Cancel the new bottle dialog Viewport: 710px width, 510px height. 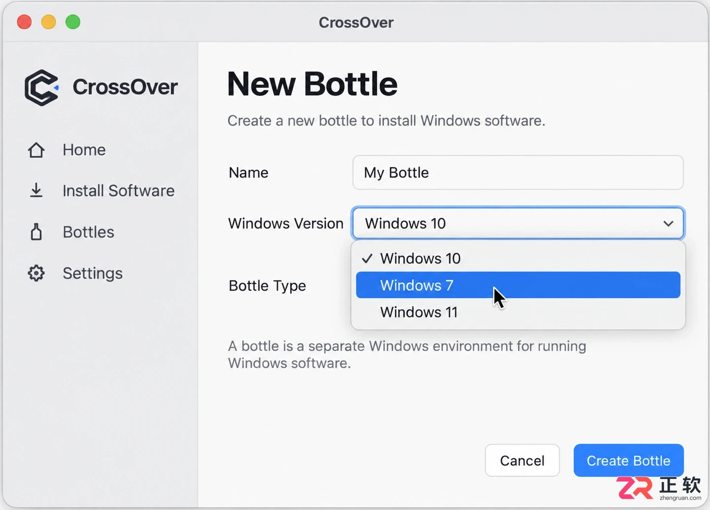[522, 460]
